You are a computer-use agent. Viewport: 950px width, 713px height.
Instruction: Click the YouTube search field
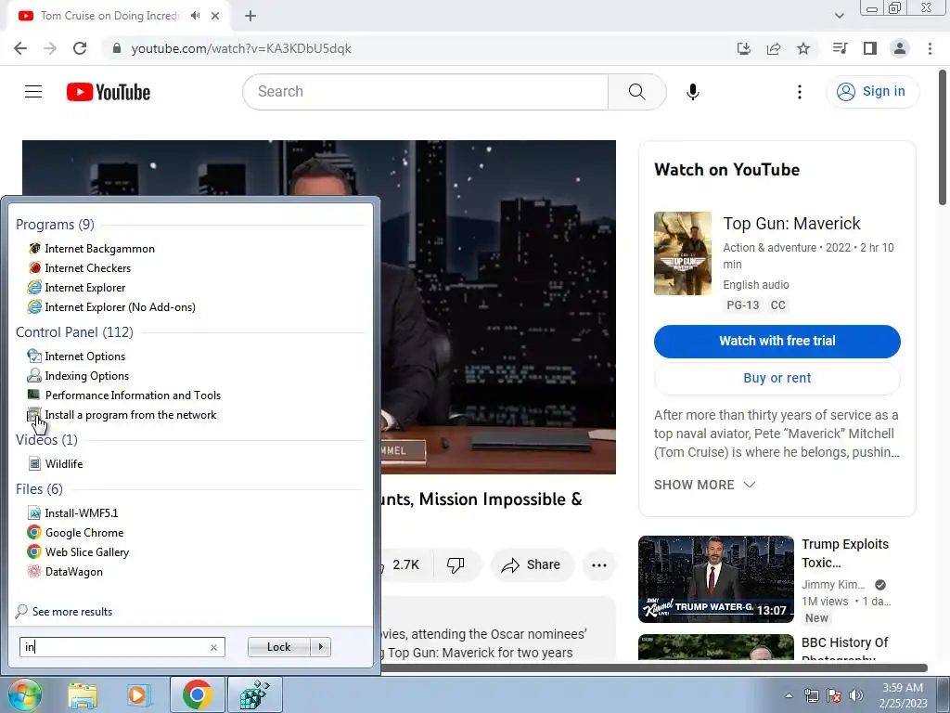click(425, 92)
